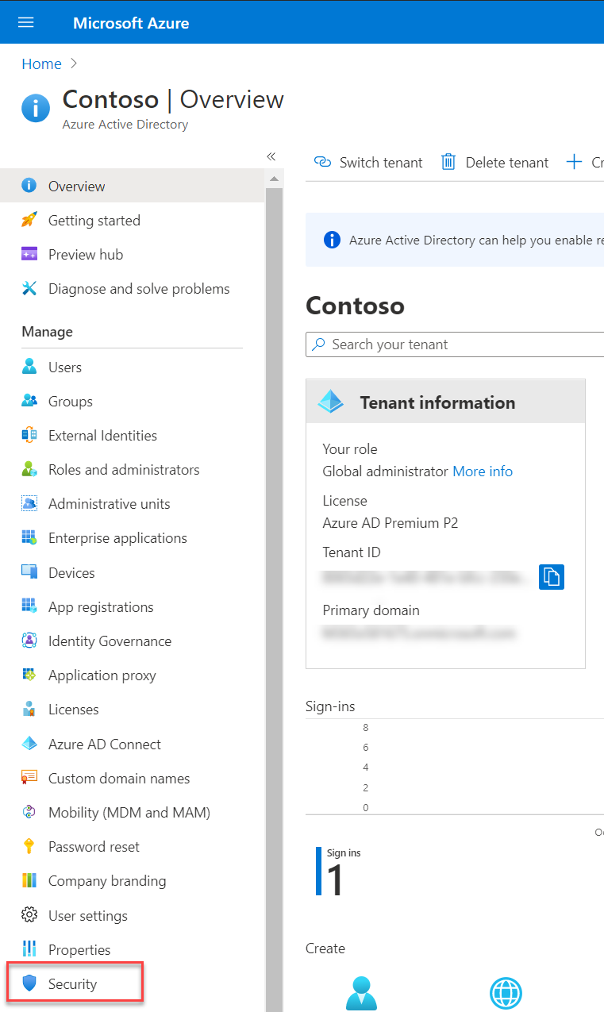Click the User settings gear icon
Screen dimensions: 604x1012
[x=29, y=915]
